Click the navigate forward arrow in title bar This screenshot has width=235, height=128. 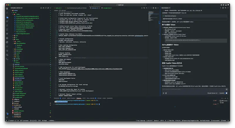[x=92, y=5]
